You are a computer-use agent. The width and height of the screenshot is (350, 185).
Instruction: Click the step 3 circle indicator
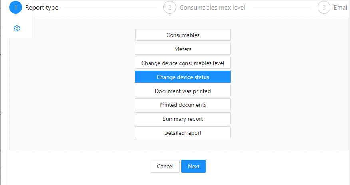click(324, 7)
